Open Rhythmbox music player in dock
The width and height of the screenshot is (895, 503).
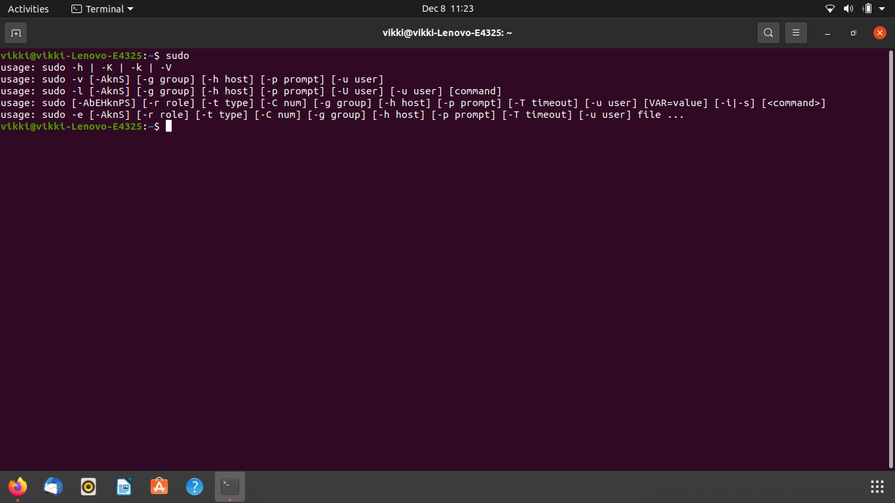pyautogui.click(x=88, y=487)
